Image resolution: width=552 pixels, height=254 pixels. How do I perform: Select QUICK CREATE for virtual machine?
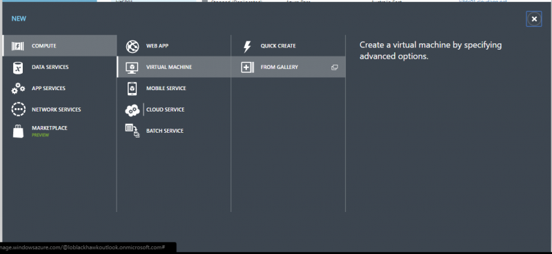(x=288, y=45)
